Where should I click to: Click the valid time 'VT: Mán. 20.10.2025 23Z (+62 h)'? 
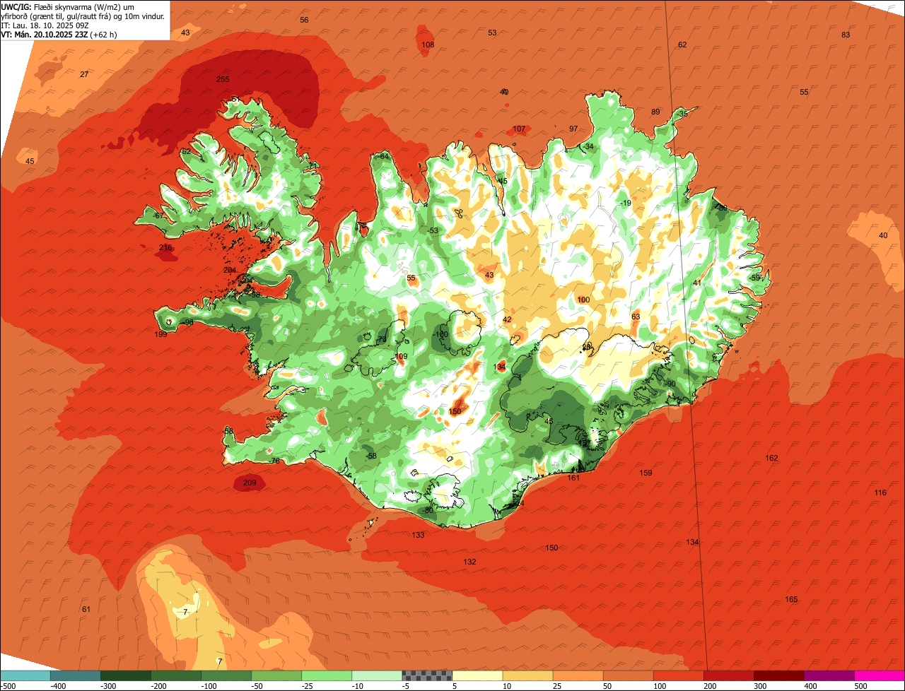(59, 34)
